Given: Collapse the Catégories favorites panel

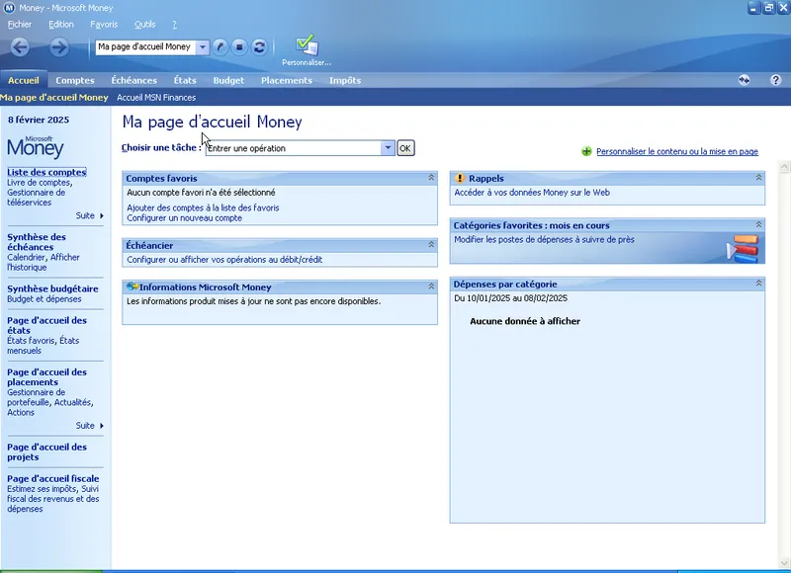Looking at the screenshot, I should [x=758, y=224].
